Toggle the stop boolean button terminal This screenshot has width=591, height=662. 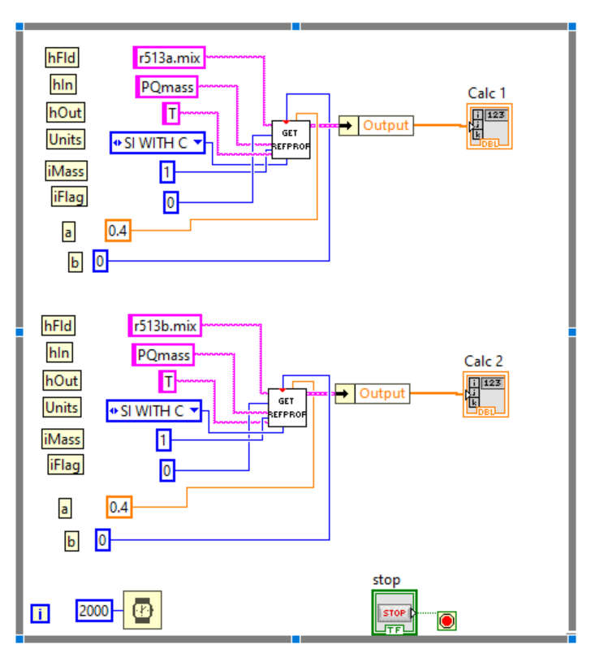coord(395,612)
